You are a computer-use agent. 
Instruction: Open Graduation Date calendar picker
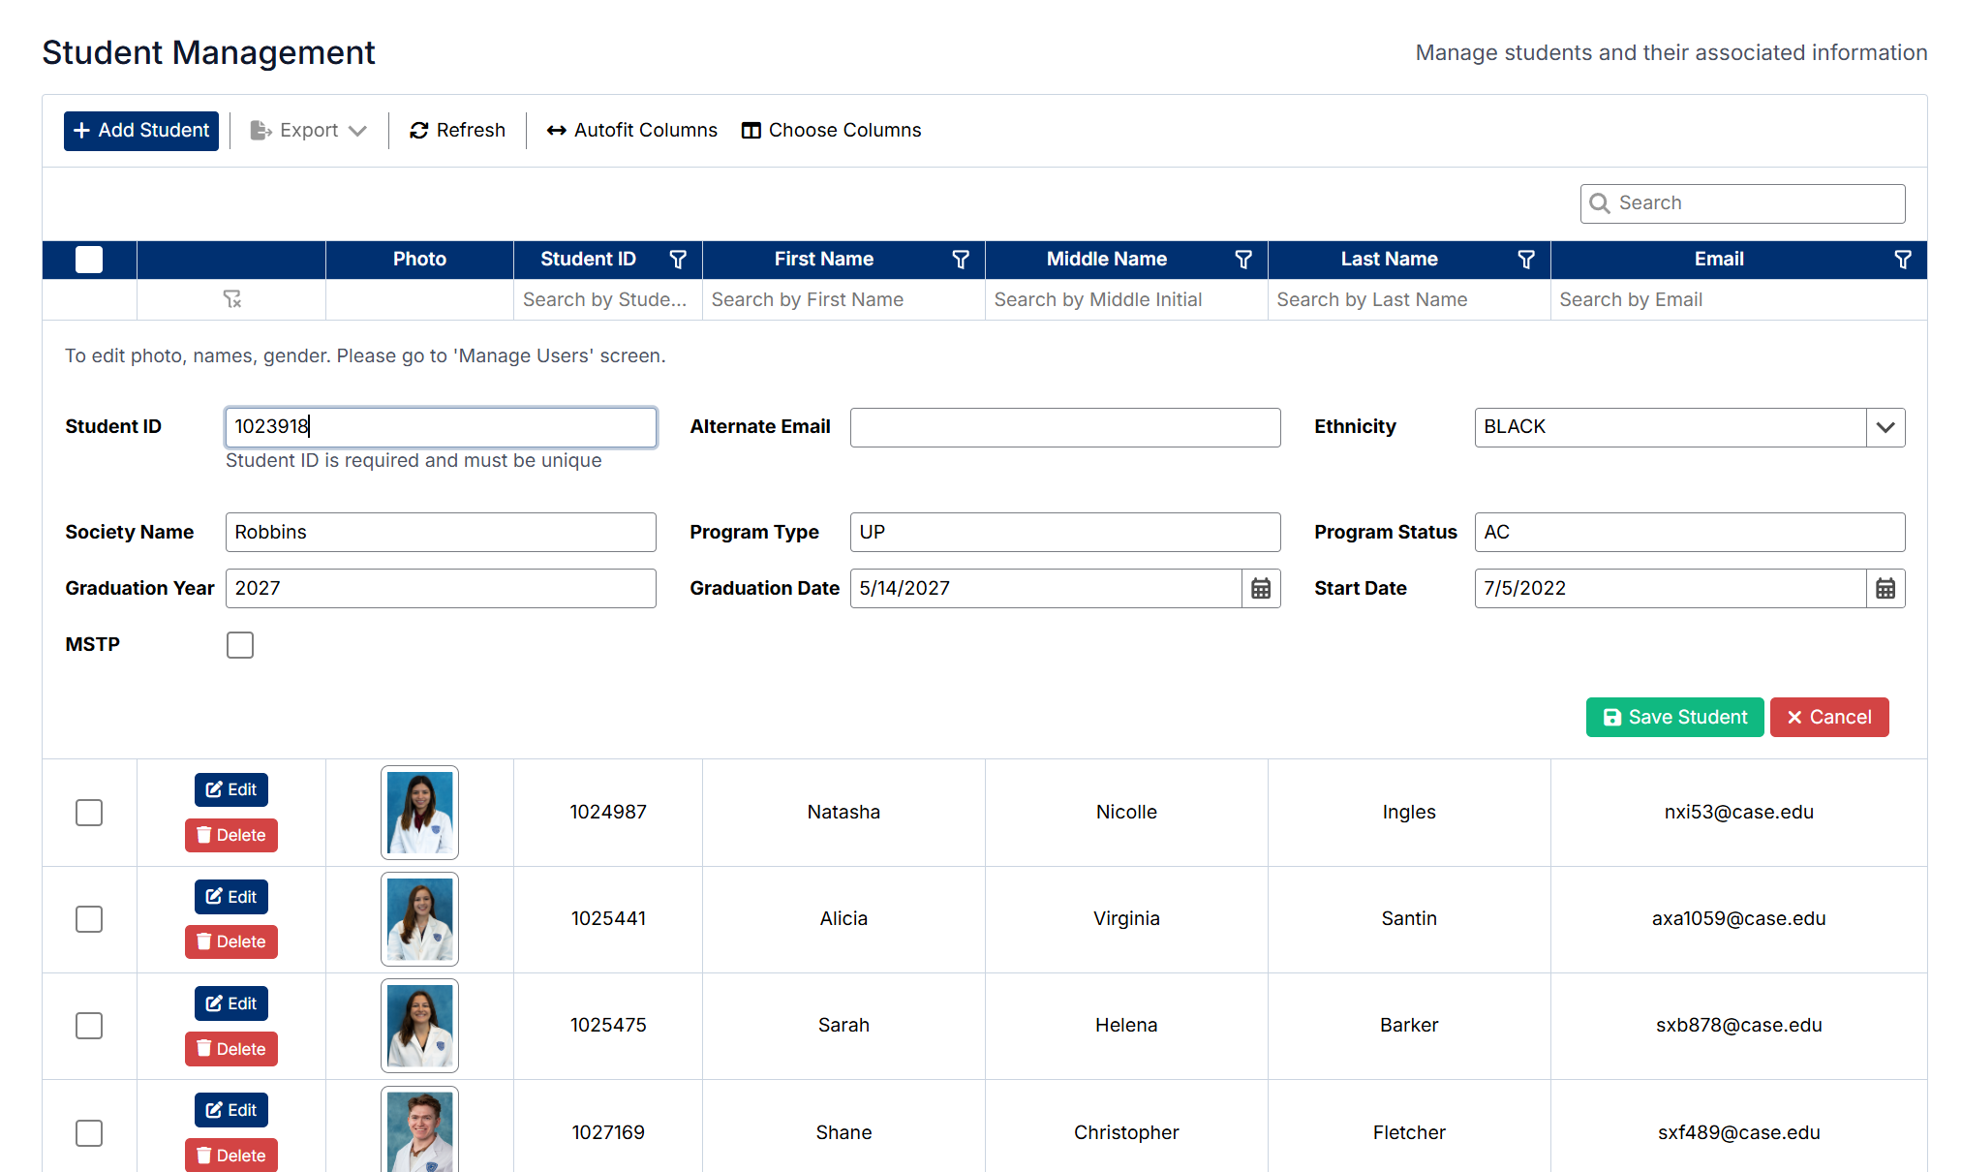click(x=1261, y=589)
